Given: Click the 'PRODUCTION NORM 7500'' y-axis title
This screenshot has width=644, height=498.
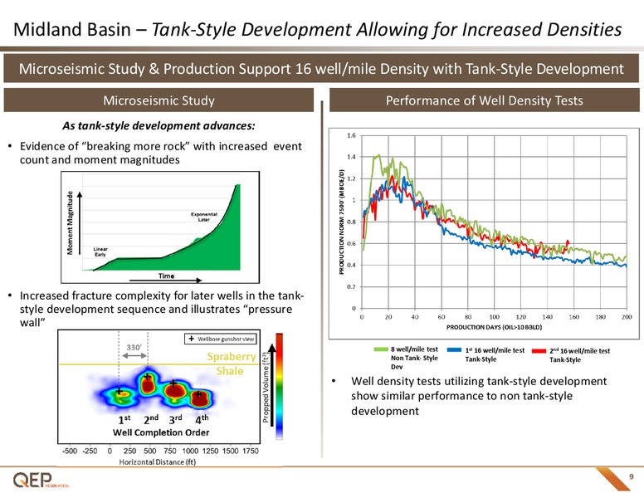Looking at the screenshot, I should tap(341, 222).
